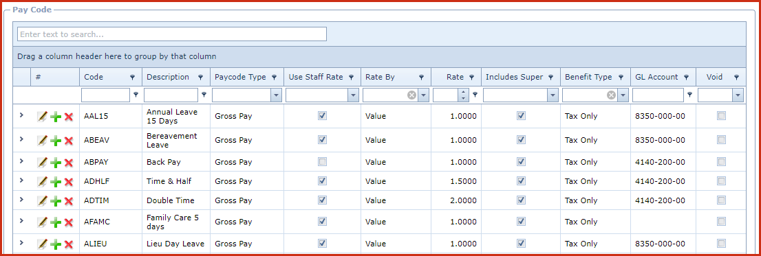Image resolution: width=761 pixels, height=256 pixels.
Task: Open the Paycode Type filter dropdown
Action: (x=276, y=95)
